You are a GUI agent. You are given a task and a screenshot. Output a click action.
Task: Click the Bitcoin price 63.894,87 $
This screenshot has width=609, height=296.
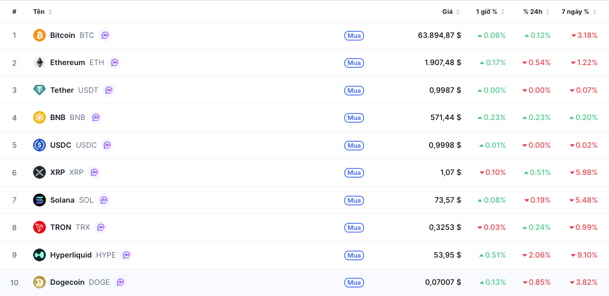440,35
